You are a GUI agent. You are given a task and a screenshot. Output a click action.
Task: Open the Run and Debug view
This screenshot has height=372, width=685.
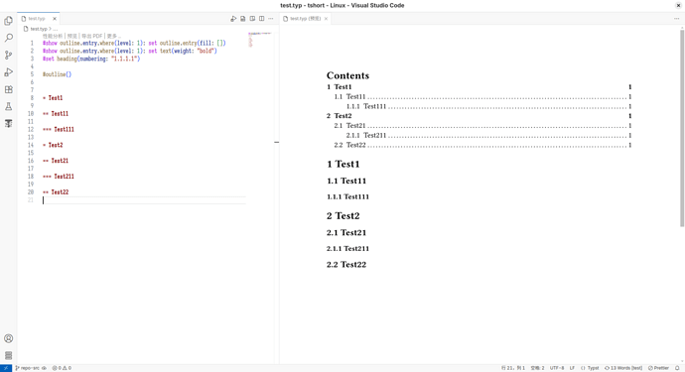coord(8,72)
